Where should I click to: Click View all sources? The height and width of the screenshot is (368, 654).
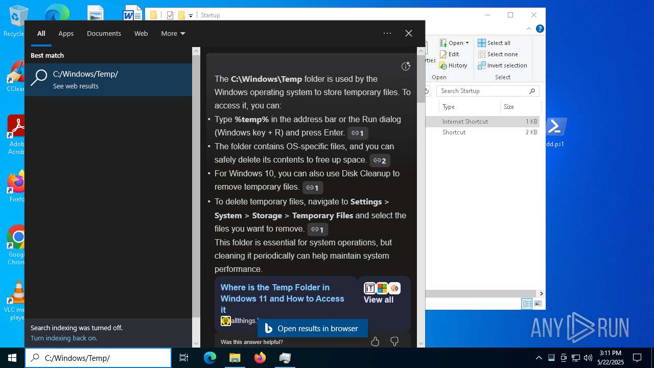click(379, 300)
